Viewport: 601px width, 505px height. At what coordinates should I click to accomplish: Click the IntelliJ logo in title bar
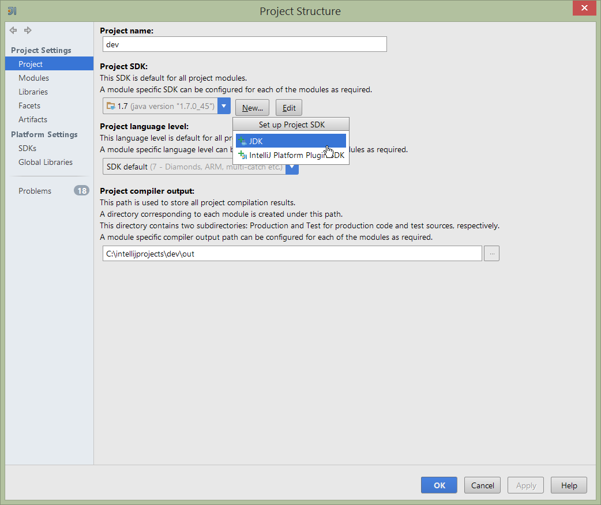pos(12,11)
